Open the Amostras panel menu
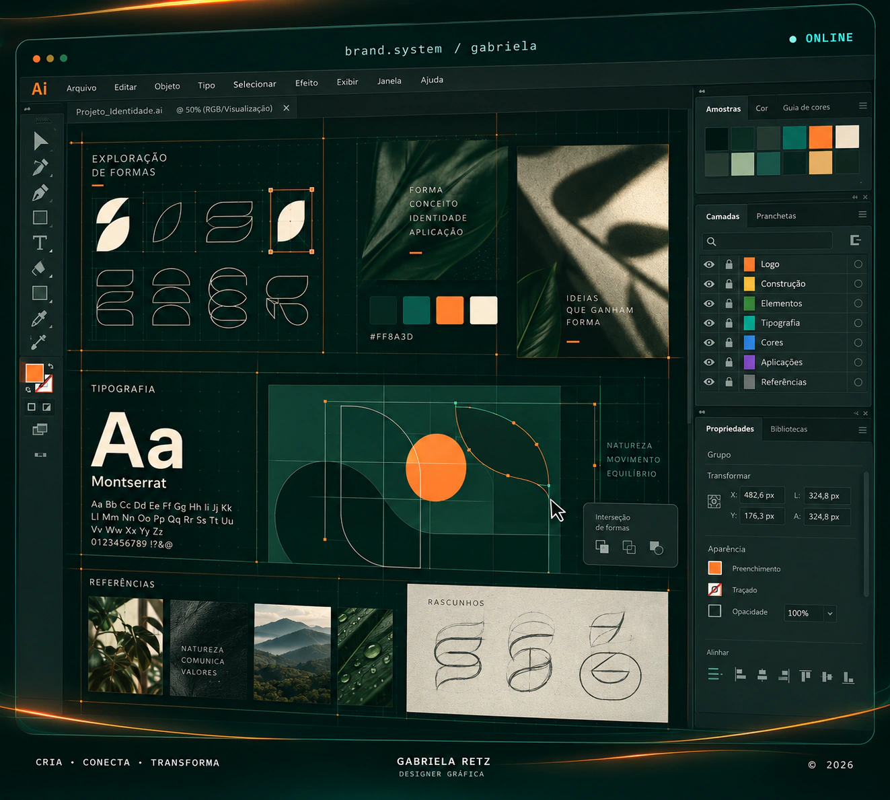This screenshot has width=890, height=800. tap(863, 106)
